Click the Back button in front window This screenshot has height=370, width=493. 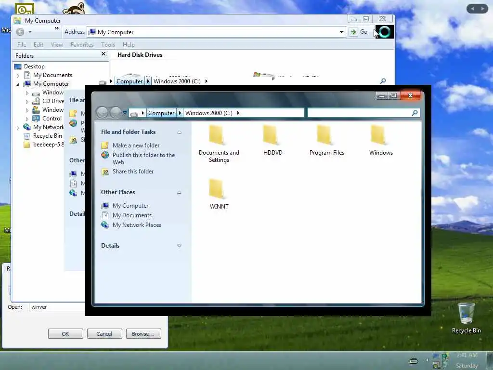pyautogui.click(x=102, y=113)
